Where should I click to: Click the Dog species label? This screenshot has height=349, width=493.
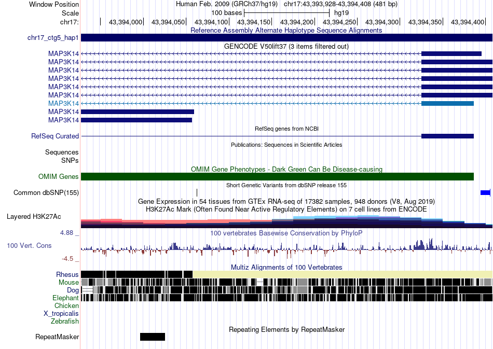pyautogui.click(x=73, y=290)
